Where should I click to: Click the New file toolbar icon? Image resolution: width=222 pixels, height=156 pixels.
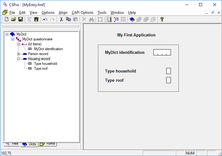[6, 19]
